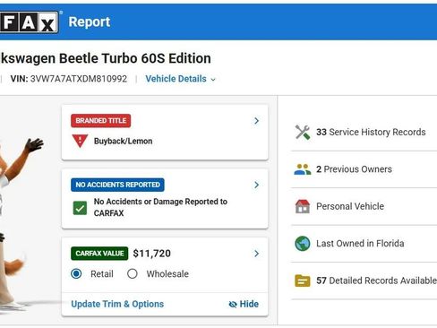The width and height of the screenshot is (437, 328).
Task: Click the people icon beside Previous Owners
Action: tap(303, 169)
